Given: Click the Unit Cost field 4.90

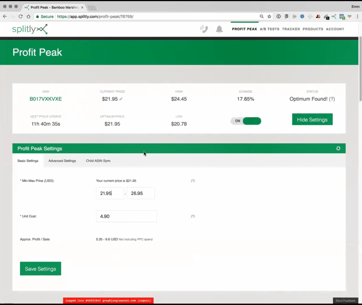Looking at the screenshot, I should tap(126, 216).
